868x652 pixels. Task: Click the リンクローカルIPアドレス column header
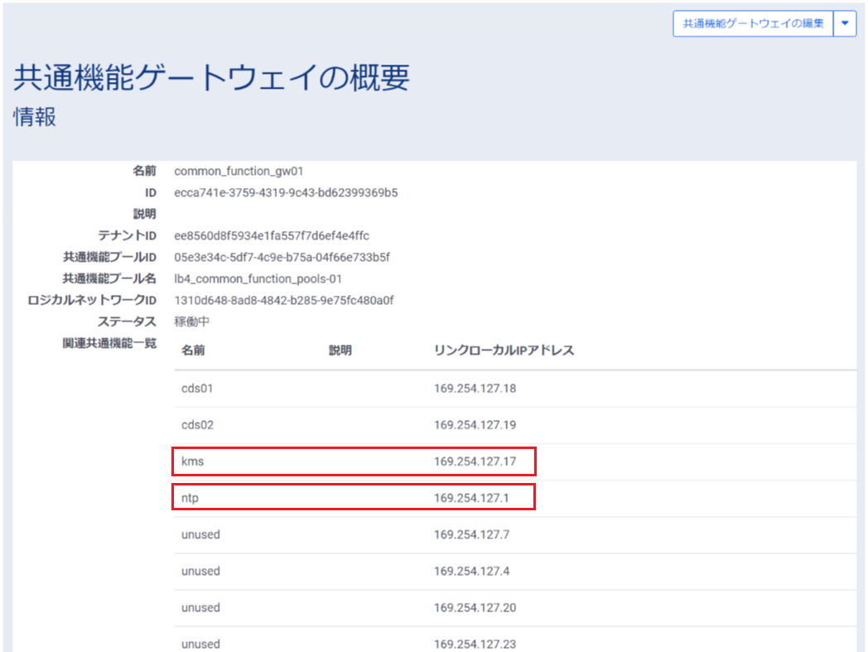504,350
